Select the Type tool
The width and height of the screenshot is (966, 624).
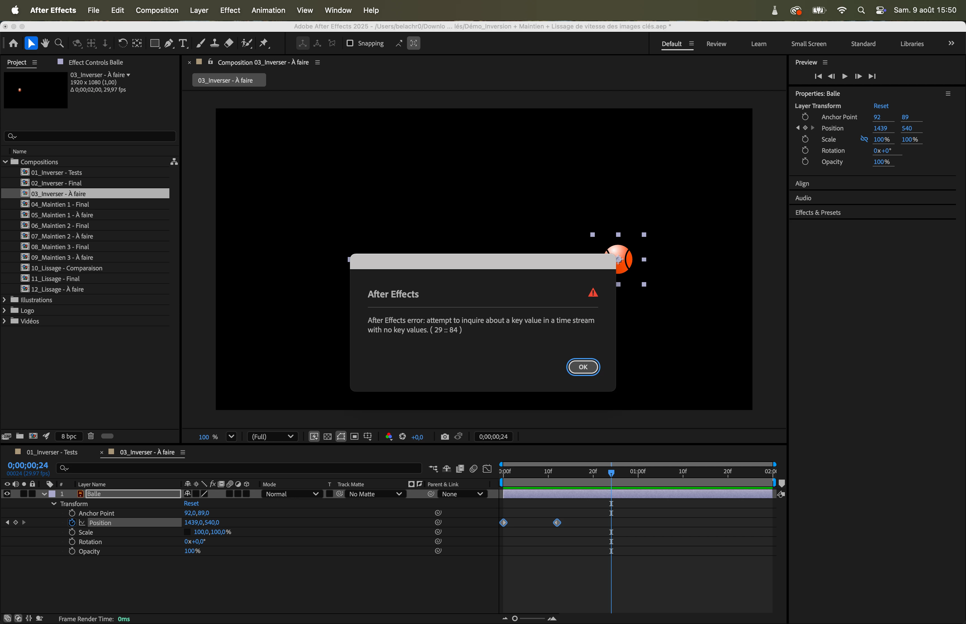[183, 43]
